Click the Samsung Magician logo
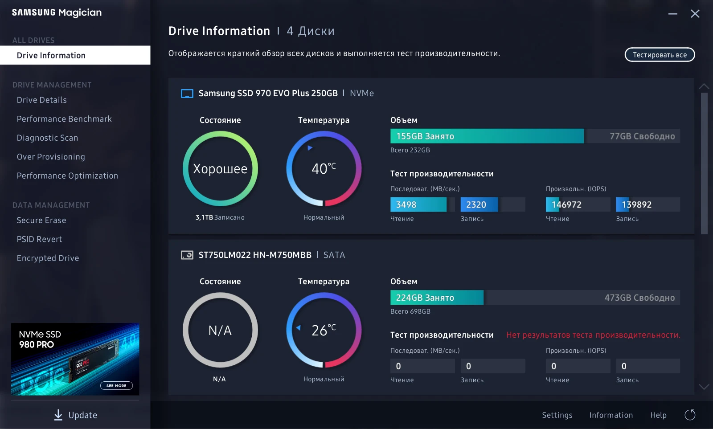Image resolution: width=713 pixels, height=429 pixels. click(x=57, y=13)
